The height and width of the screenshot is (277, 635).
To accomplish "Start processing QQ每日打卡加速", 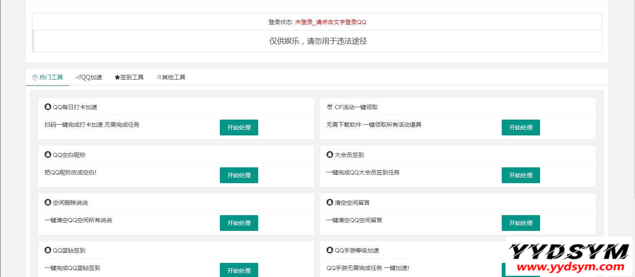I will 239,127.
